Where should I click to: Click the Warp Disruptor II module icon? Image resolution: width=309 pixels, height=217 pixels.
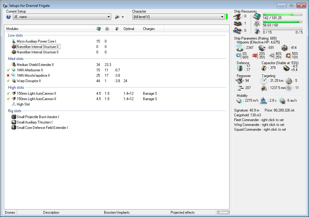(13, 81)
